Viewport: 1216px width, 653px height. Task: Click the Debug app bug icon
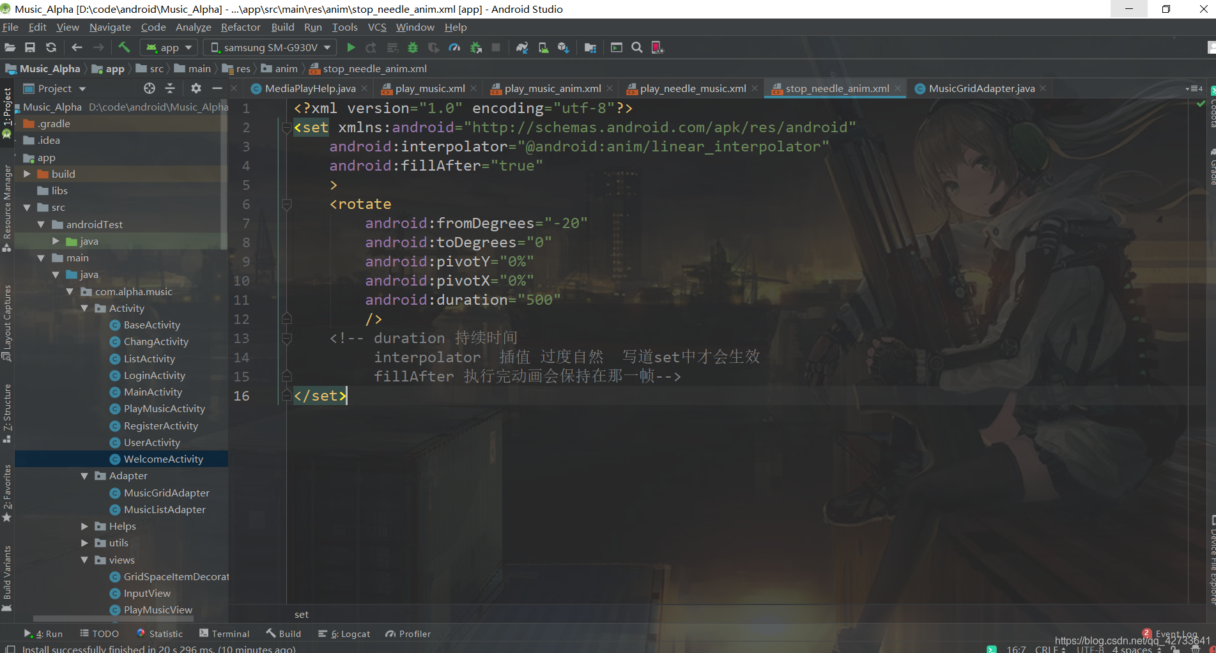click(413, 47)
